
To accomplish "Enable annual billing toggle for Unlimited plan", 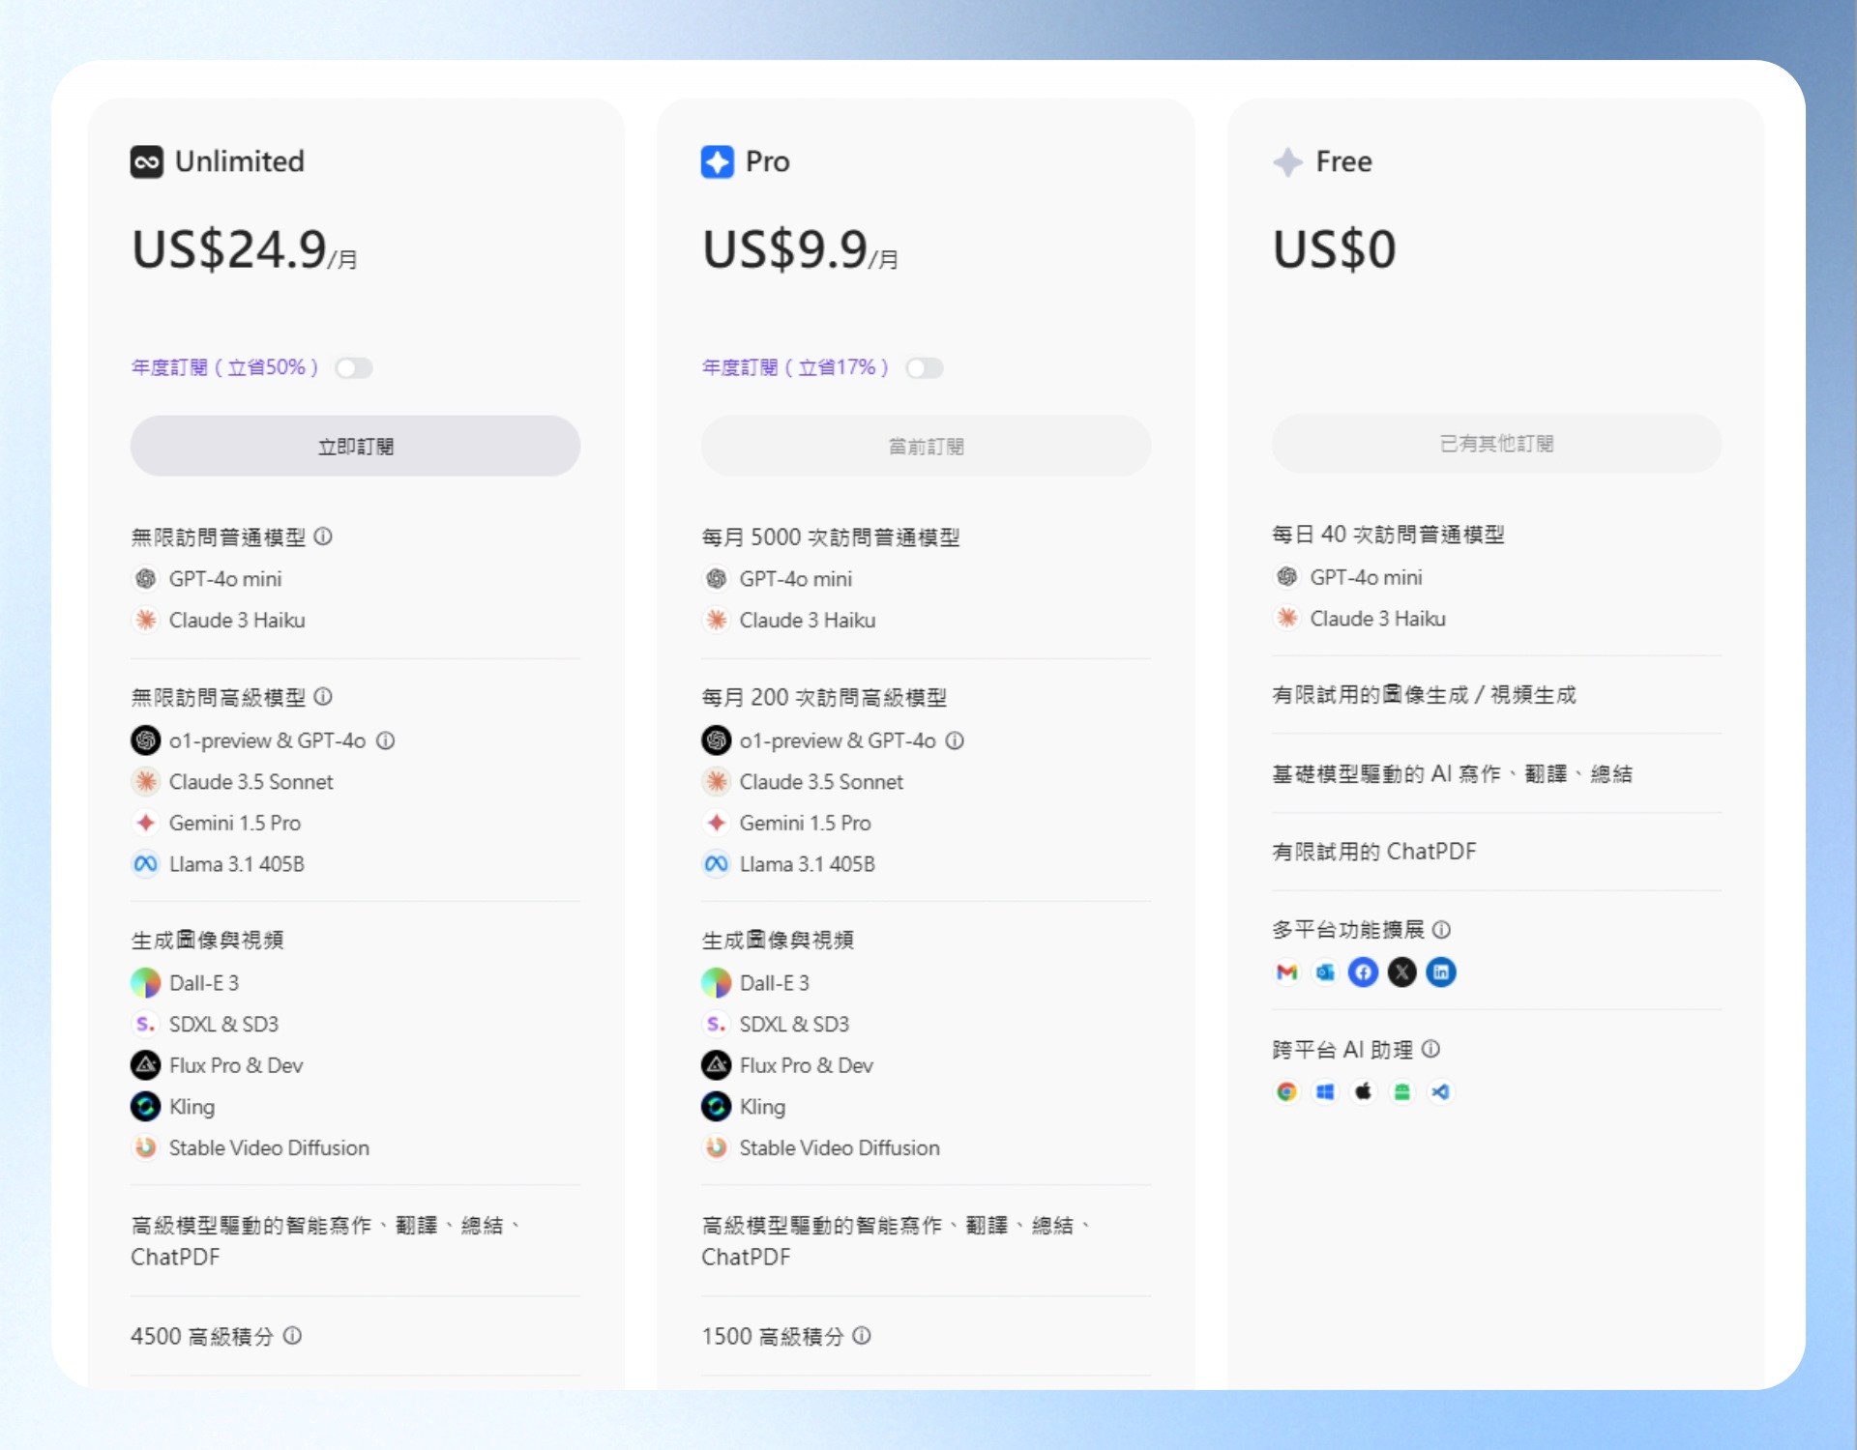I will point(354,367).
